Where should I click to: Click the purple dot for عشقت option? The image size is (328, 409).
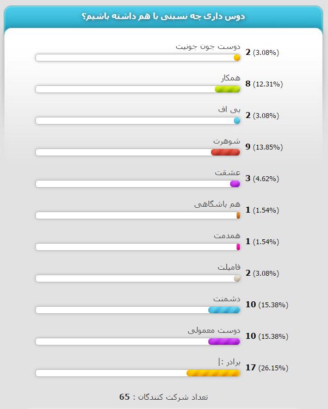pos(235,184)
